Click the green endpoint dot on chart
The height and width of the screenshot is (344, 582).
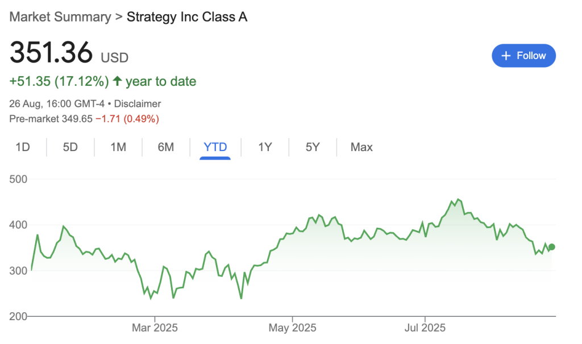pos(551,247)
